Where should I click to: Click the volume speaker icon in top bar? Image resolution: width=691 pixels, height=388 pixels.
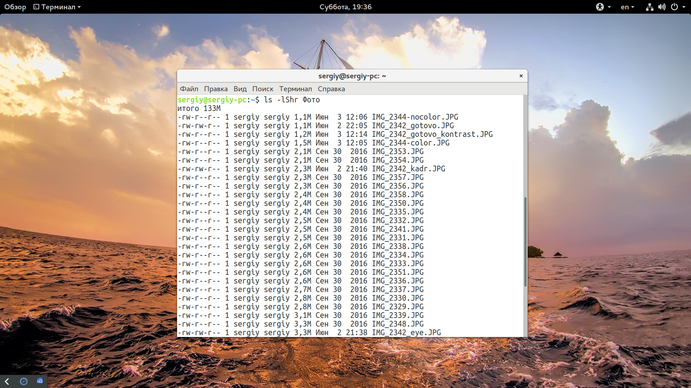[x=662, y=7]
